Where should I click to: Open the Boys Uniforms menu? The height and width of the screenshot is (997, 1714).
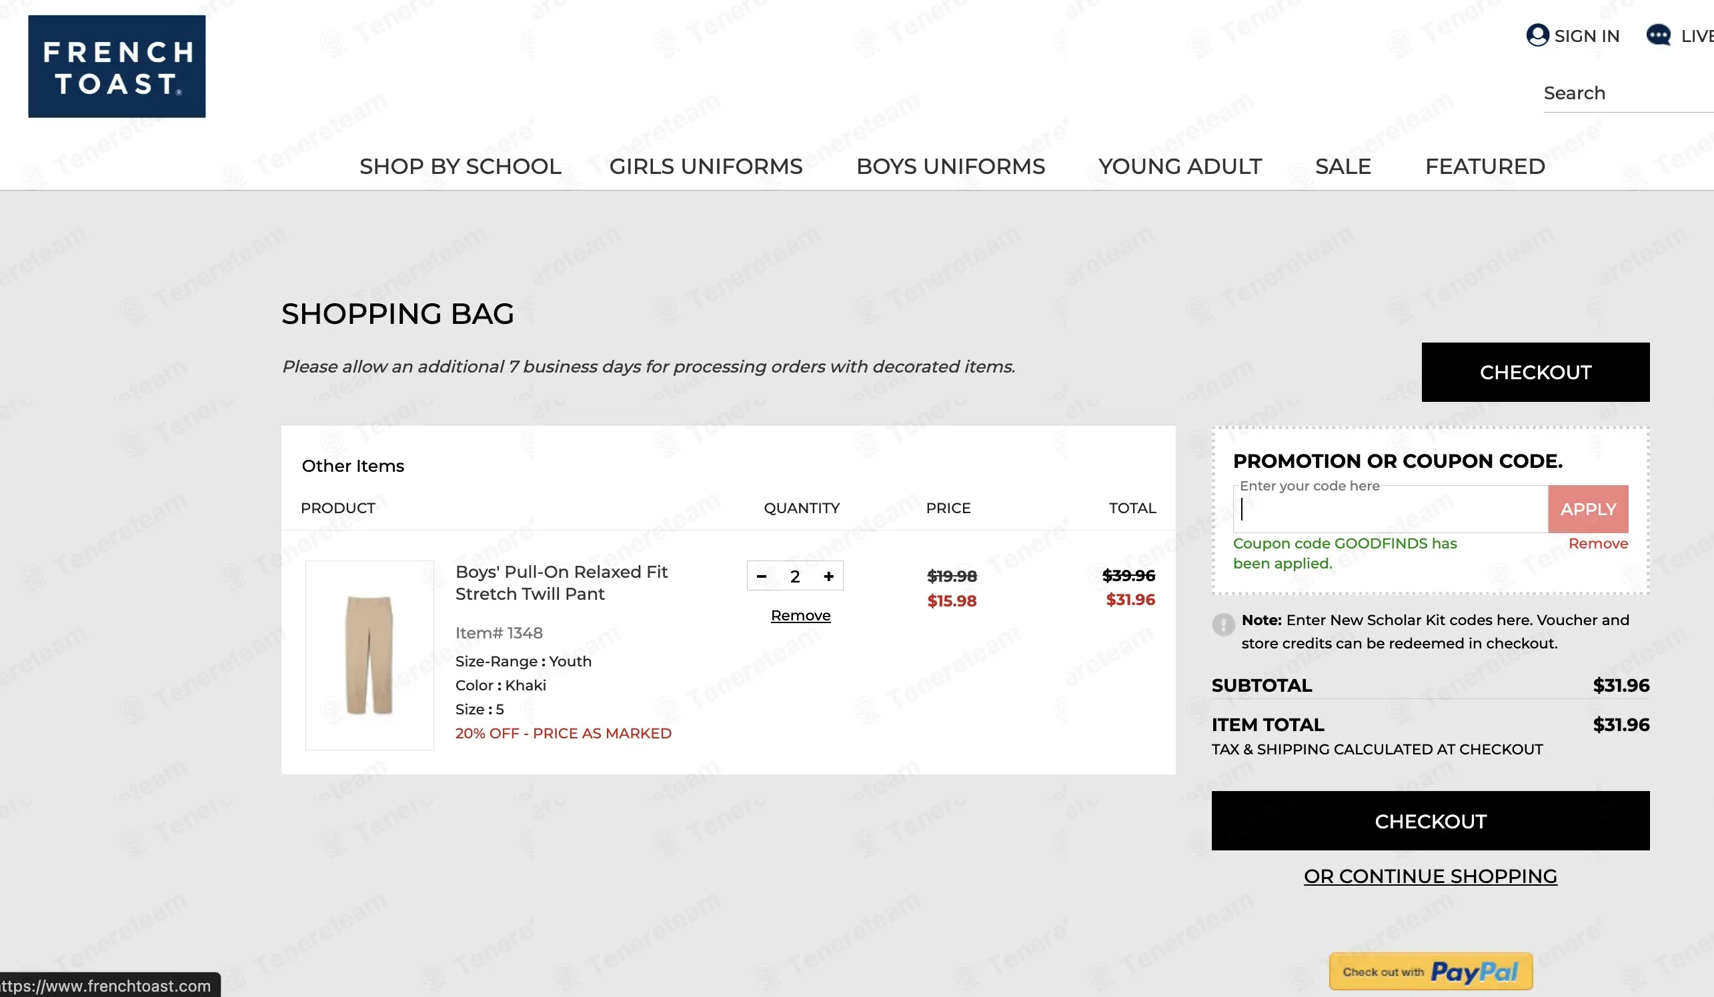(x=950, y=166)
